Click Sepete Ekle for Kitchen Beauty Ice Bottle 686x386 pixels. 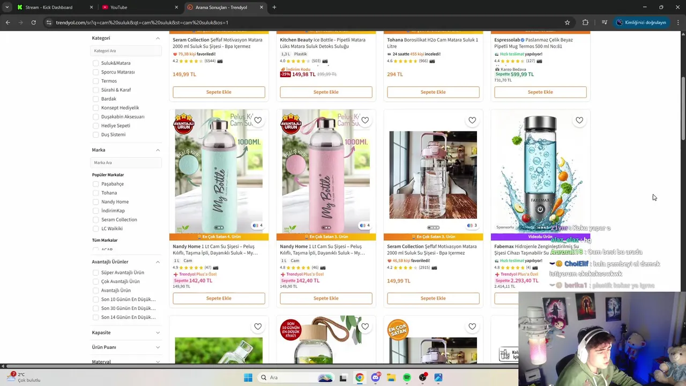326,92
